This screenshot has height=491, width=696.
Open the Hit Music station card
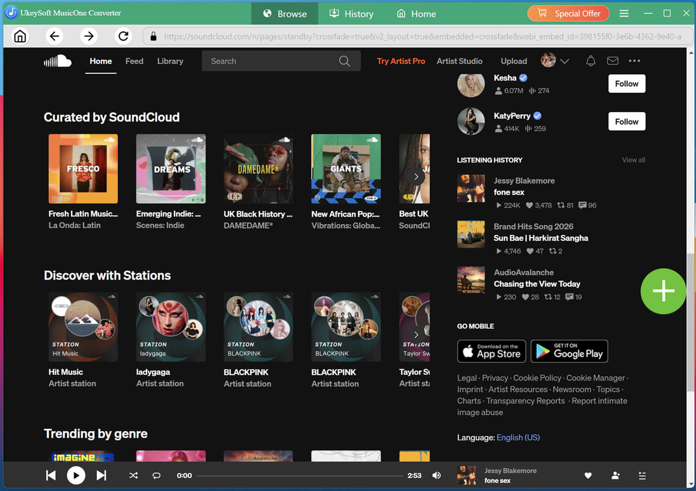(83, 327)
